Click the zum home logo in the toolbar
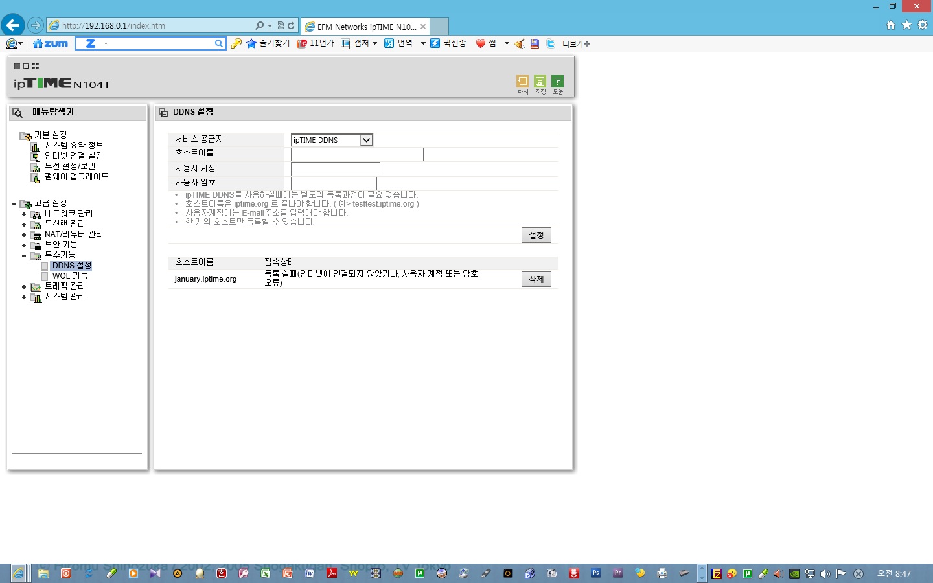Screen dimensions: 933x583 pyautogui.click(x=51, y=43)
